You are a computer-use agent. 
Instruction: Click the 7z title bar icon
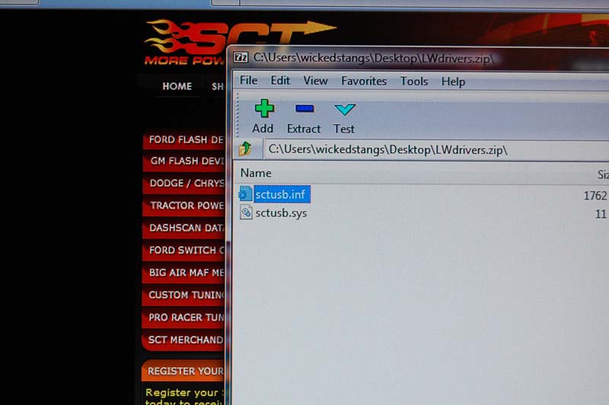(241, 57)
